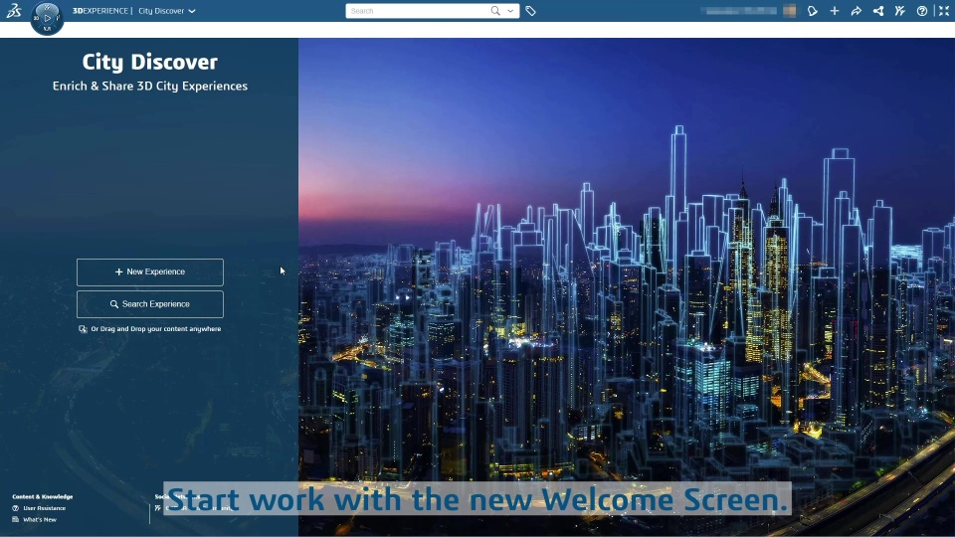Expand the City Discover app menu chevron
The height and width of the screenshot is (537, 955).
tap(192, 11)
